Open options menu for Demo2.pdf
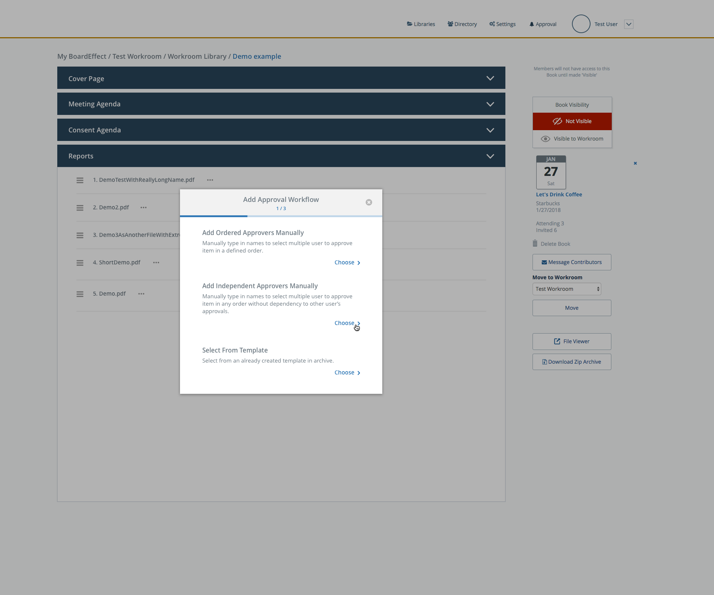Image resolution: width=714 pixels, height=595 pixels. pos(144,208)
